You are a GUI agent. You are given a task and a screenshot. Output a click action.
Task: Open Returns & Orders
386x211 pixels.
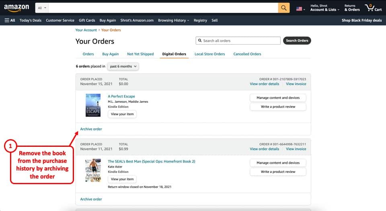point(352,8)
